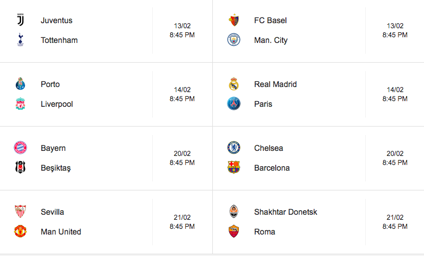Click the Juventus club crest
This screenshot has height=256, width=424.
click(20, 20)
